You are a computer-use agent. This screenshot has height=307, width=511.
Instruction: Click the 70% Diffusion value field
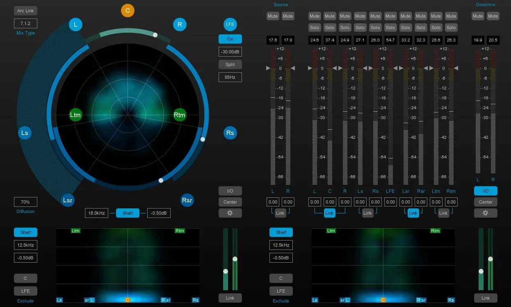pos(25,202)
